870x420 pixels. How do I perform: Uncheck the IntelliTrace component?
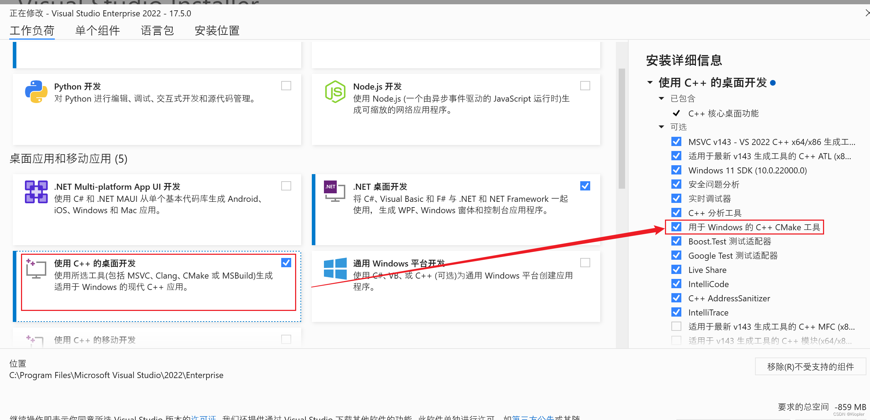pyautogui.click(x=676, y=312)
